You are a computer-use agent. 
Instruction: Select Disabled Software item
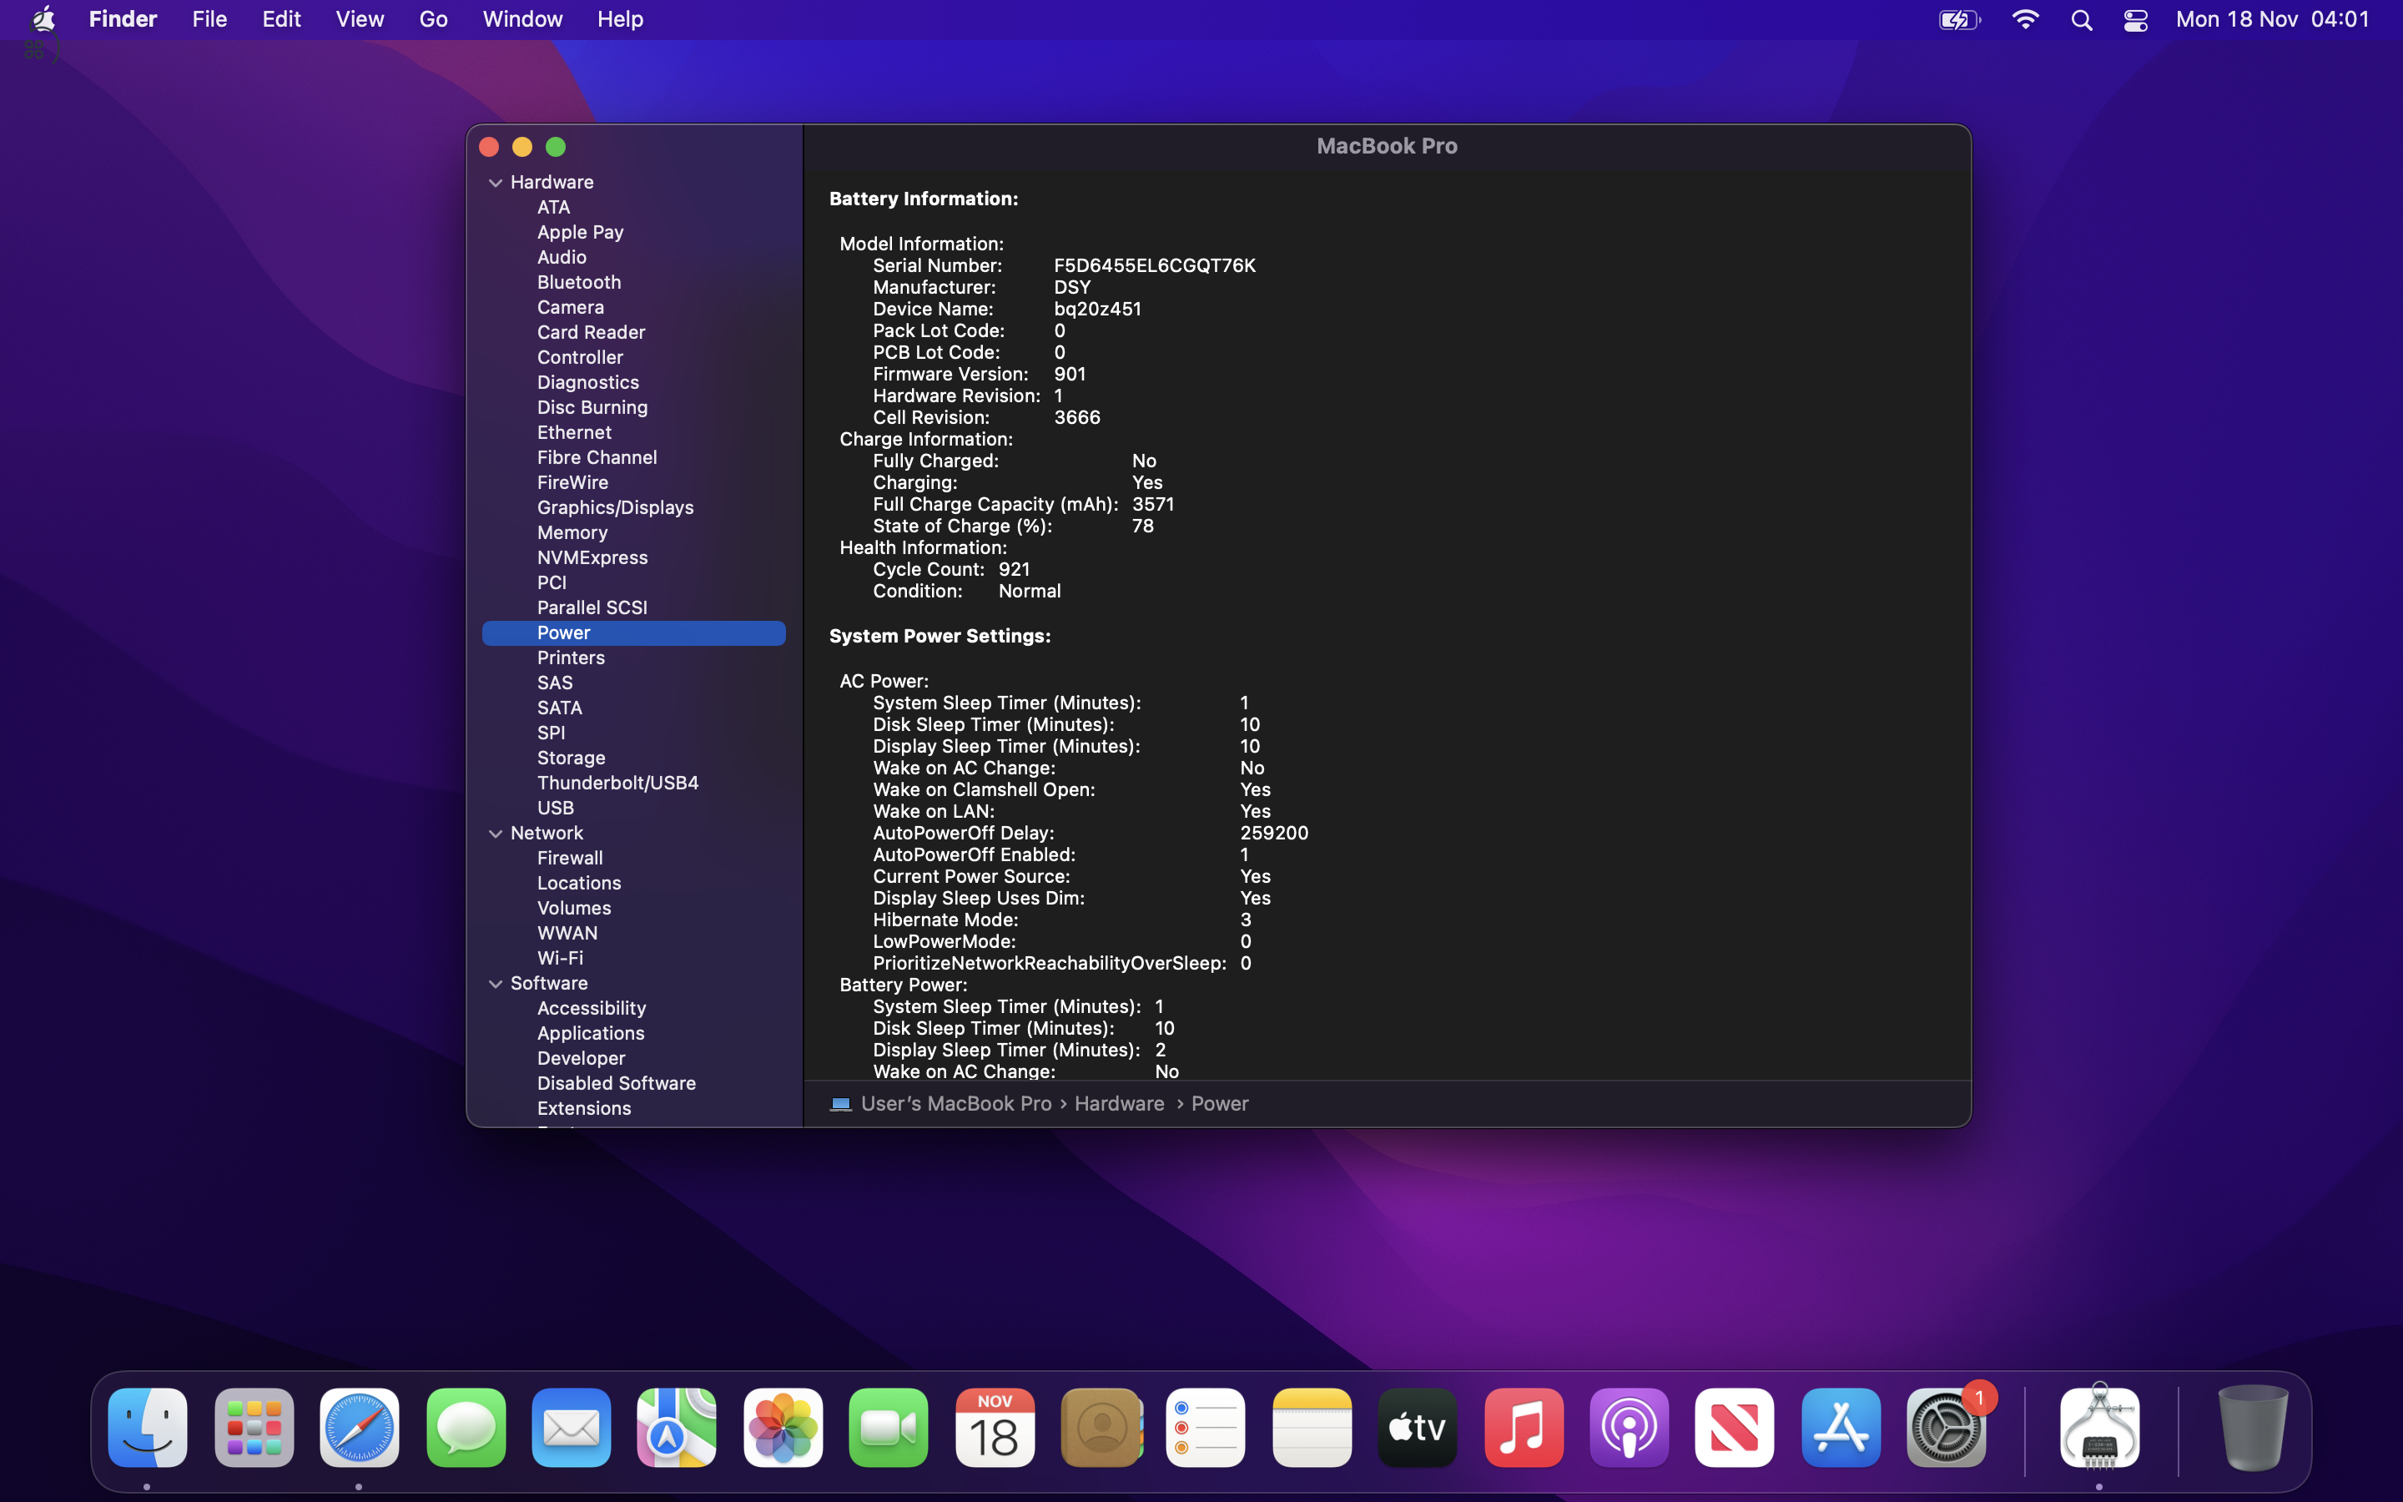(x=616, y=1083)
